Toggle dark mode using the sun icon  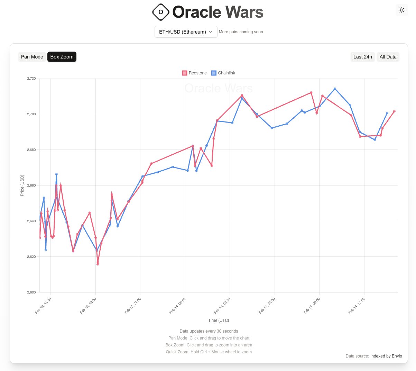[x=401, y=10]
